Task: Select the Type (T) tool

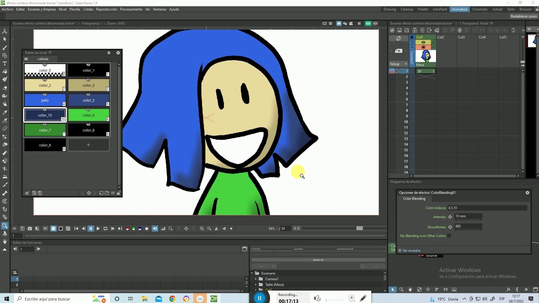Action: click(5, 64)
